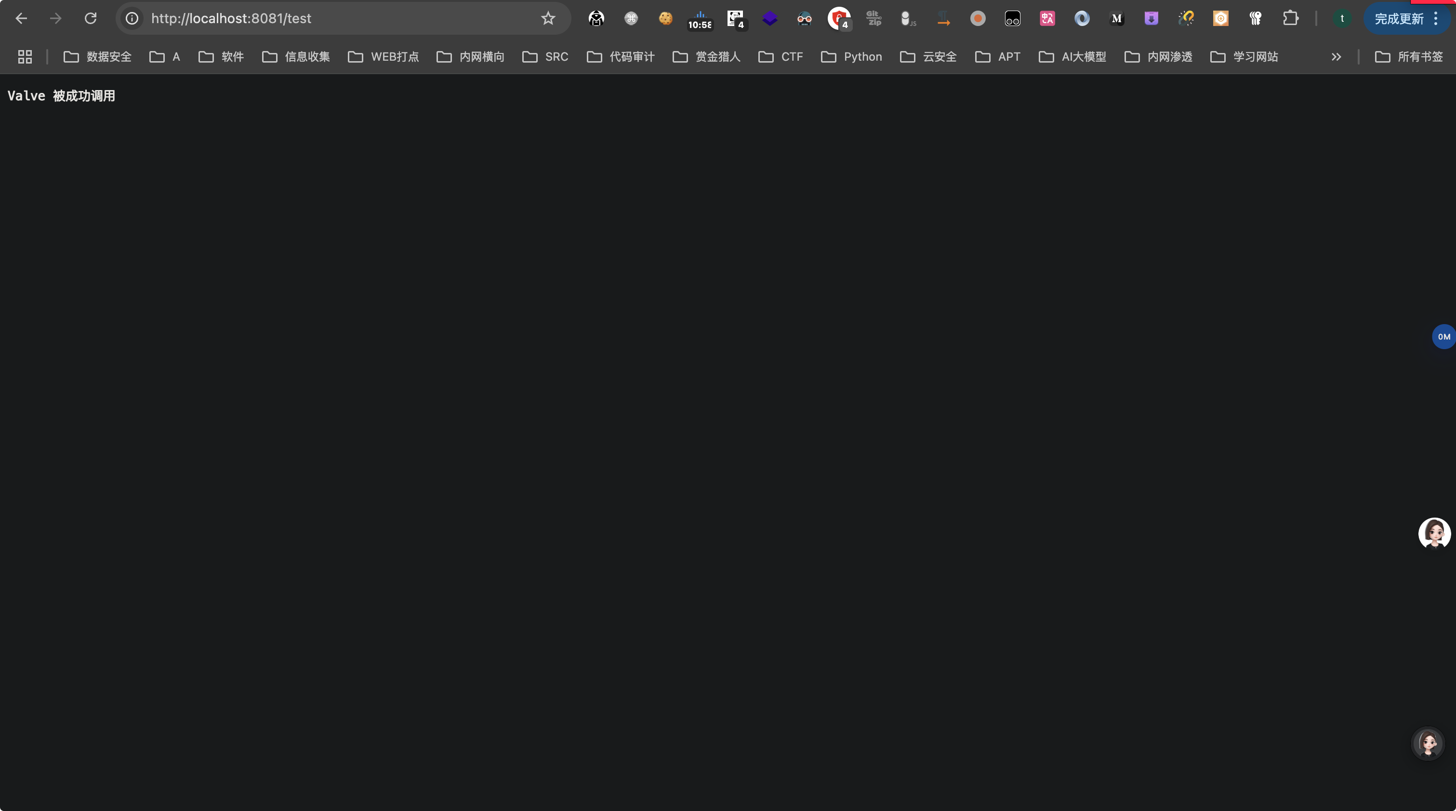Click the dark-background girl avatar widget
The width and height of the screenshot is (1456, 811).
click(x=1428, y=744)
